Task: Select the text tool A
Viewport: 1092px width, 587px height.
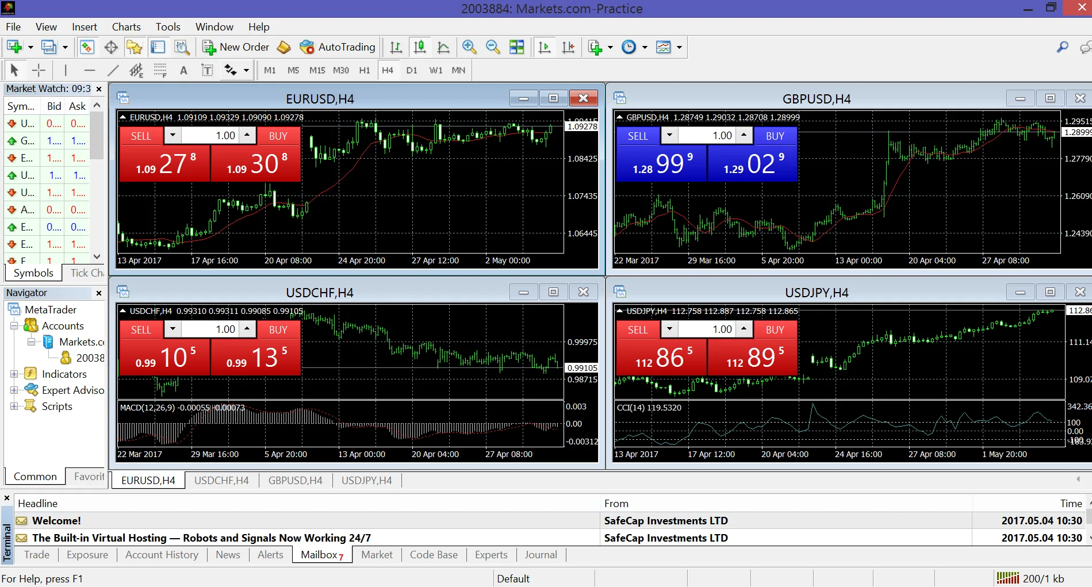Action: pos(183,70)
